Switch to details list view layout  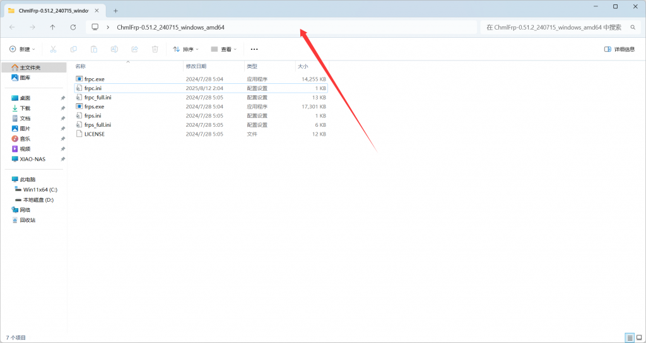[x=629, y=338]
